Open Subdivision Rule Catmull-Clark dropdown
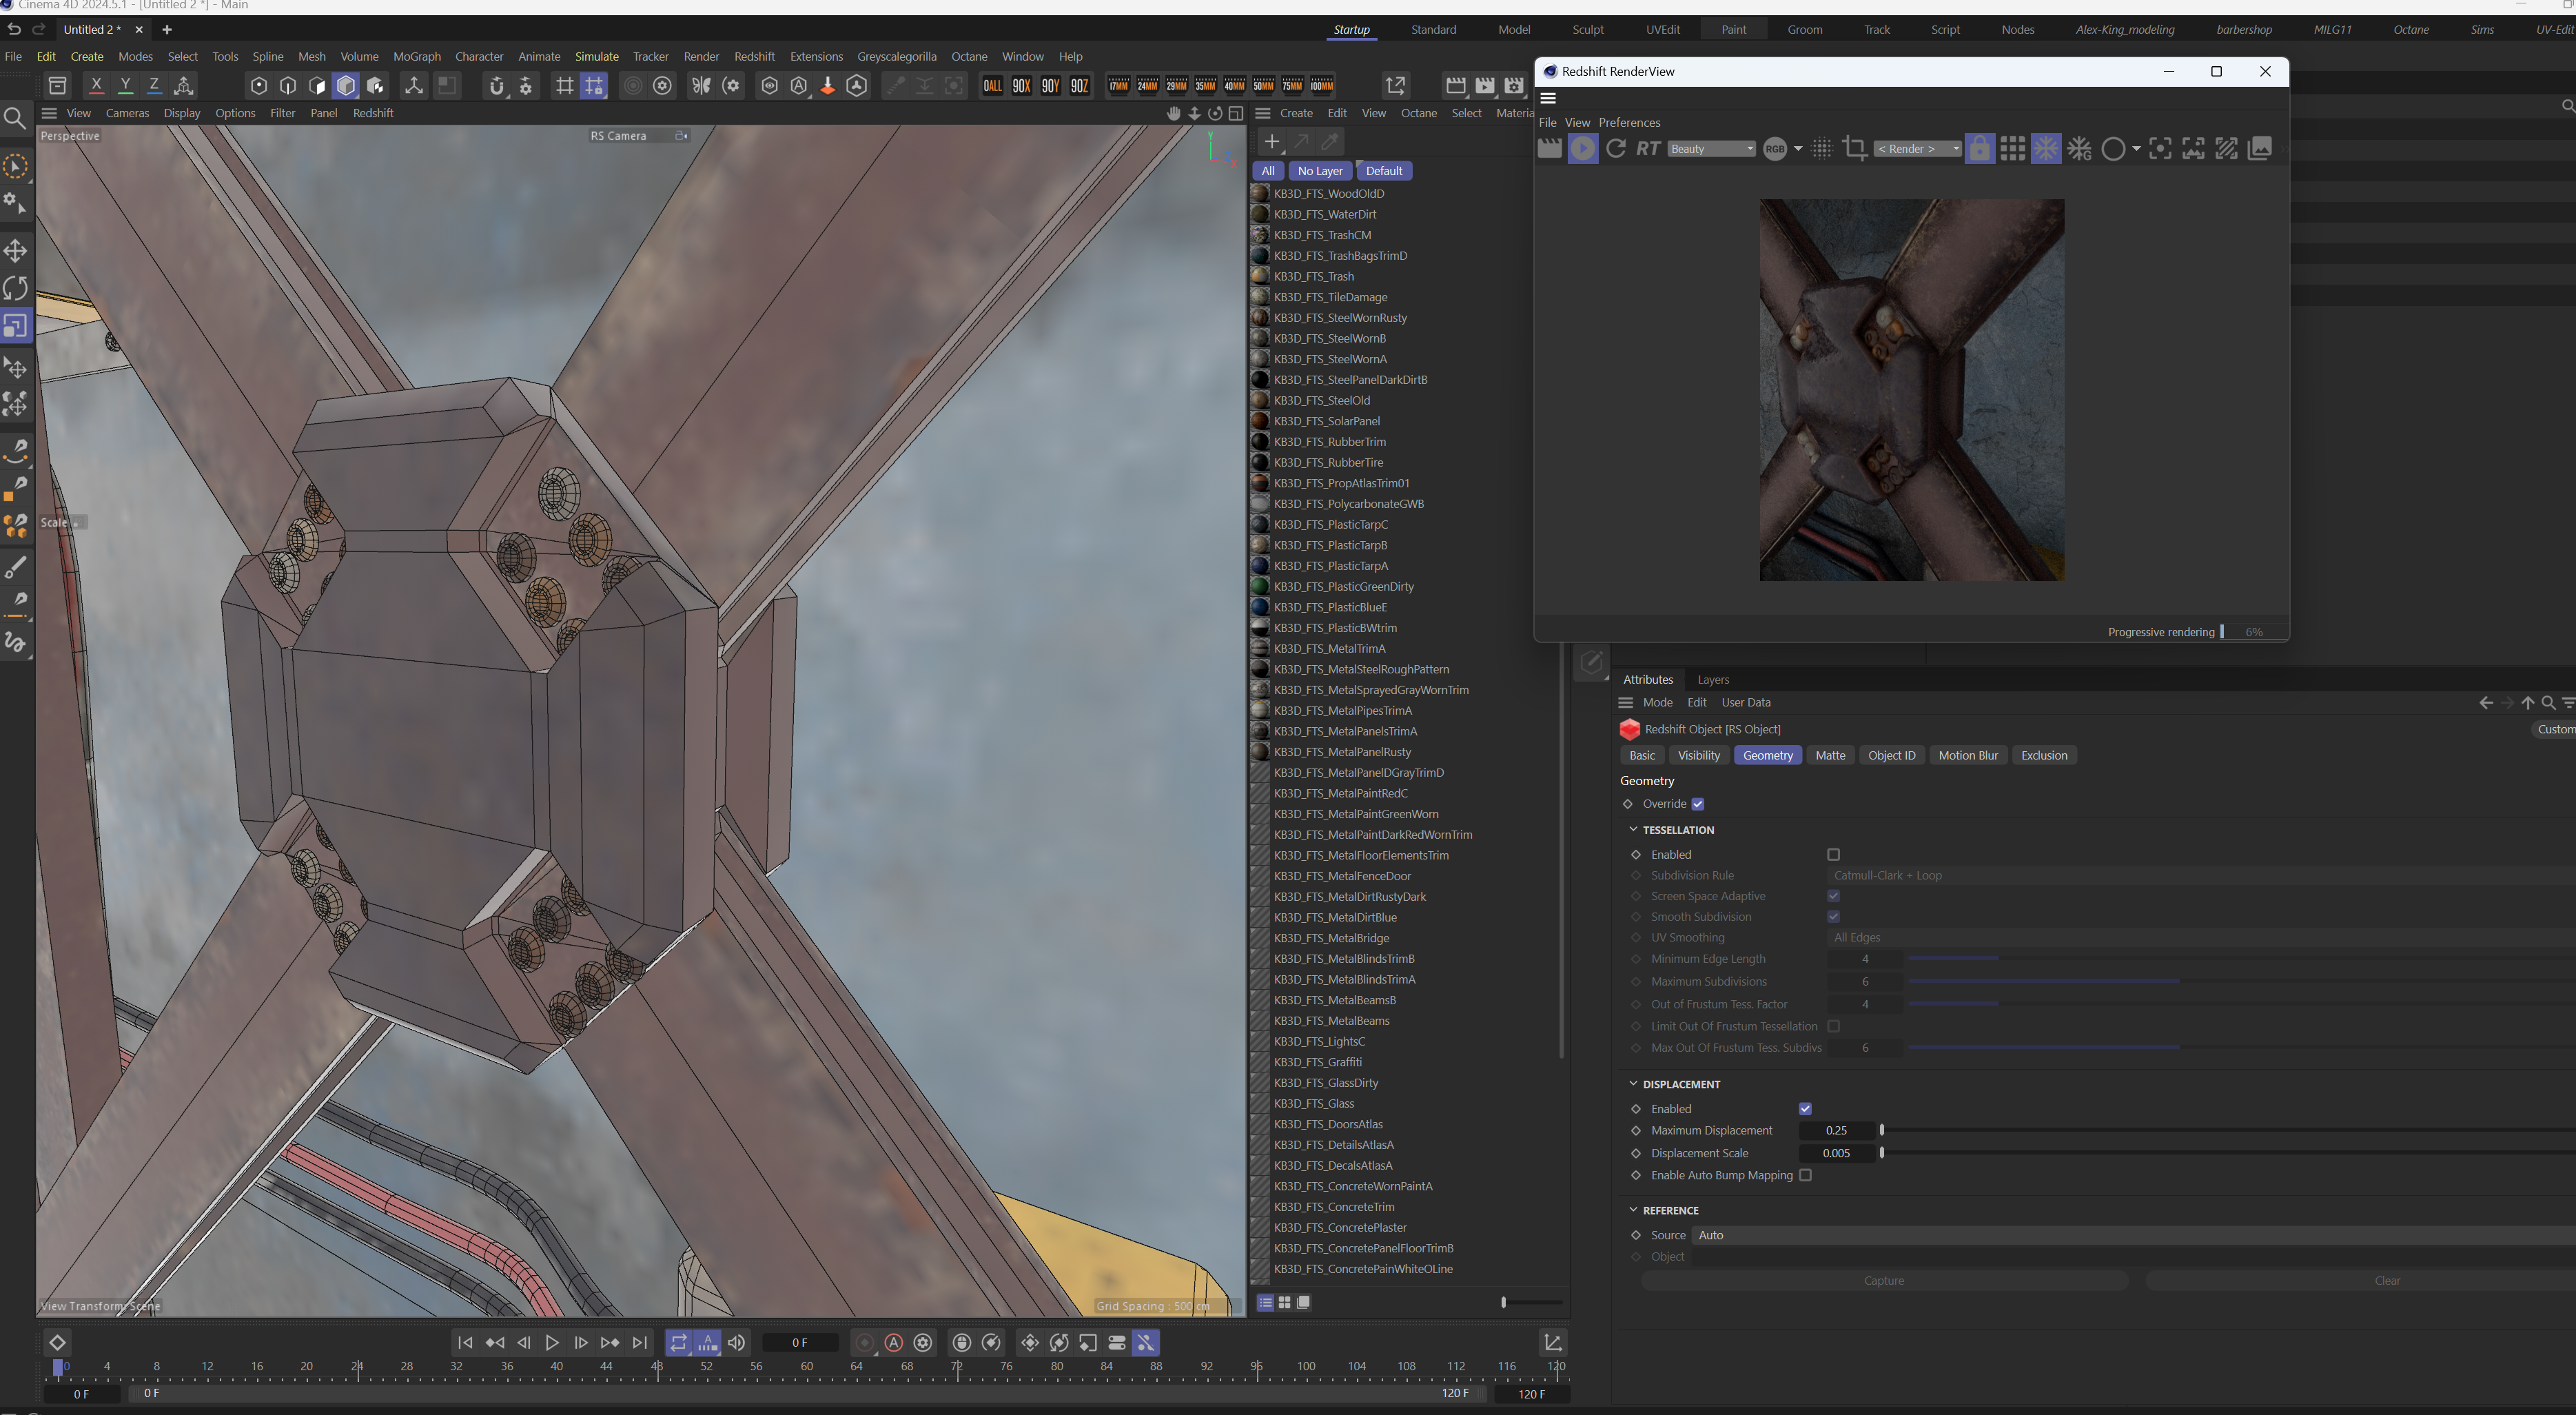The width and height of the screenshot is (2576, 1415). click(x=2201, y=875)
